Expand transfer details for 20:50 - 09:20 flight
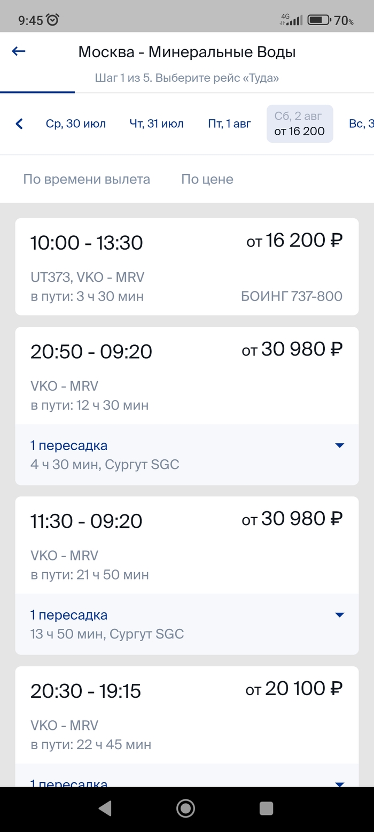 (339, 445)
